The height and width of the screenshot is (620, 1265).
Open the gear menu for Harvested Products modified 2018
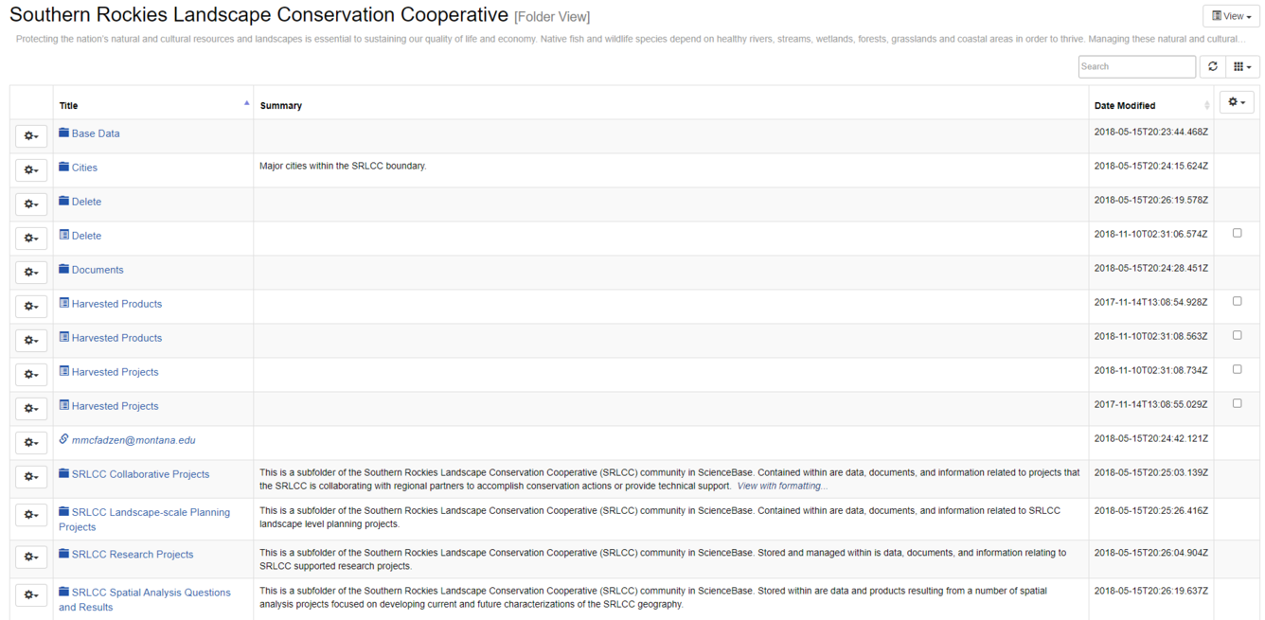coord(31,341)
